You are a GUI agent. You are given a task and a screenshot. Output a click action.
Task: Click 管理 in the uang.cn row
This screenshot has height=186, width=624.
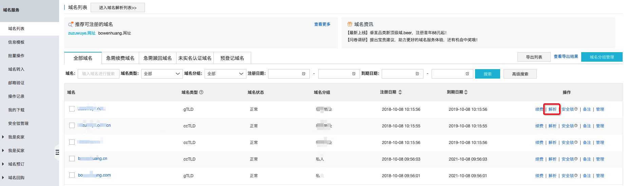(x=600, y=159)
